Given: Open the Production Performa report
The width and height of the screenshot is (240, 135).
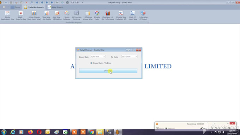Looking at the screenshot, I should (77, 16).
